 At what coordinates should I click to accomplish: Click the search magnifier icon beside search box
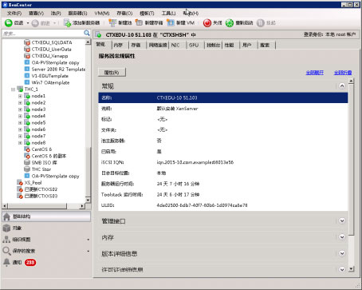tap(87, 33)
